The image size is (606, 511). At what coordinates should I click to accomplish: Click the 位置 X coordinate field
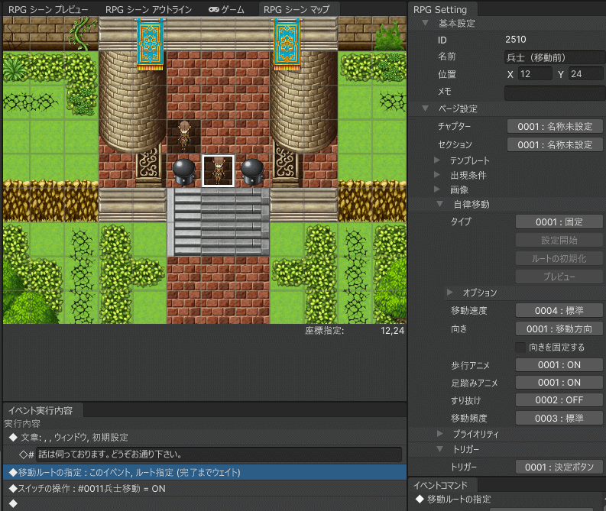[x=534, y=74]
